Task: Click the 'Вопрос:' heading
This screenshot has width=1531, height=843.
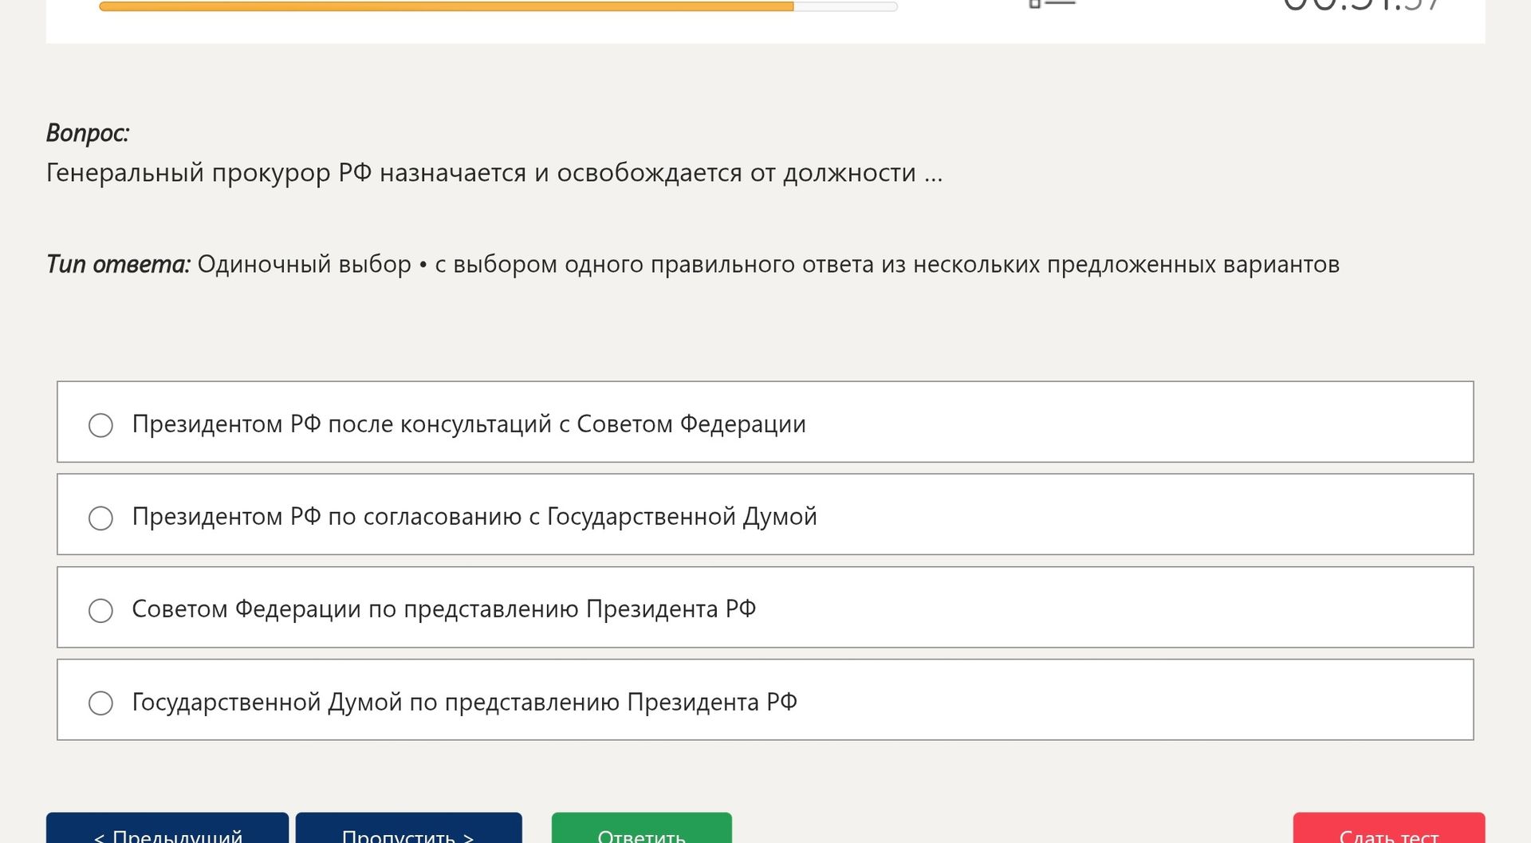Action: [x=88, y=132]
